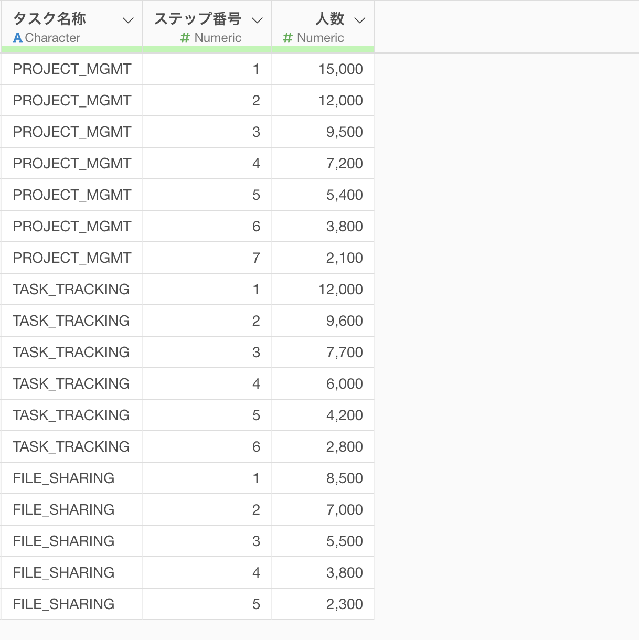Viewport: 639px width, 640px height.
Task: Select FILE_SHARING cell in the 3,800 row
Action: pos(72,572)
